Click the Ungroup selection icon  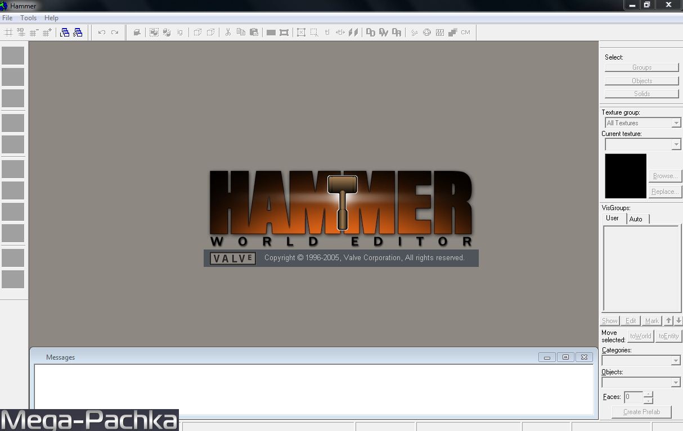click(x=167, y=33)
